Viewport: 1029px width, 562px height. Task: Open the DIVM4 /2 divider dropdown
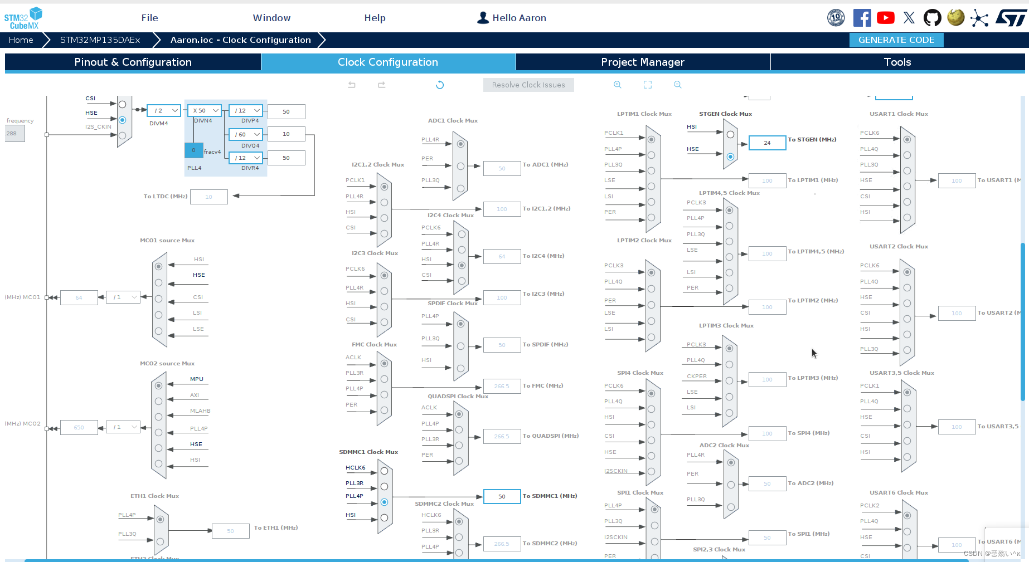pos(164,110)
